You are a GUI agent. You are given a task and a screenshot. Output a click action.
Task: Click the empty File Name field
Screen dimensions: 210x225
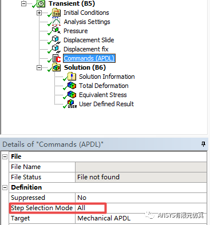141,167
